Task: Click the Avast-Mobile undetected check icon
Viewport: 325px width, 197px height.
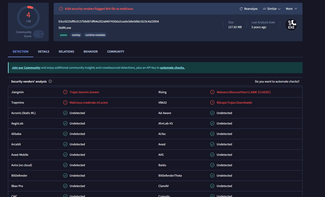Action: (x=65, y=155)
